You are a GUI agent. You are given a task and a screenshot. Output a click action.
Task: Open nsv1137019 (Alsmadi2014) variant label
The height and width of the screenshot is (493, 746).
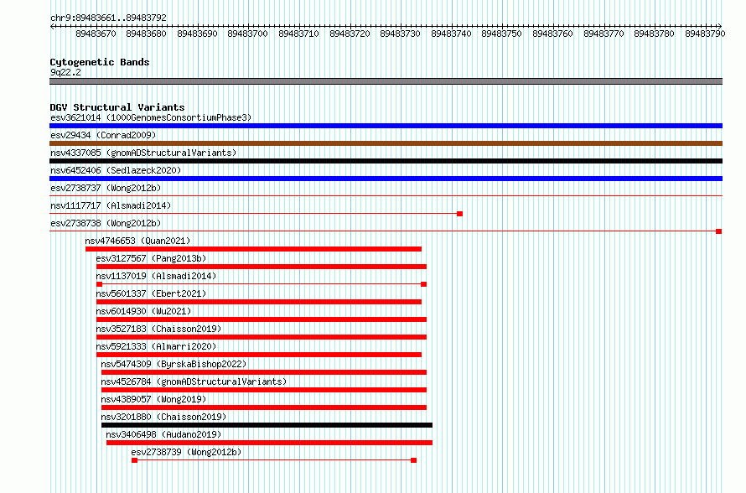point(156,276)
